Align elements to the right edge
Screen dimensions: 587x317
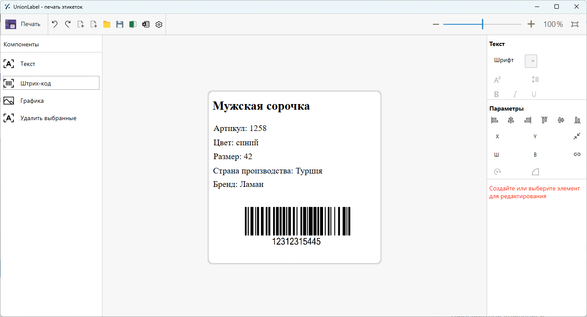(x=528, y=120)
